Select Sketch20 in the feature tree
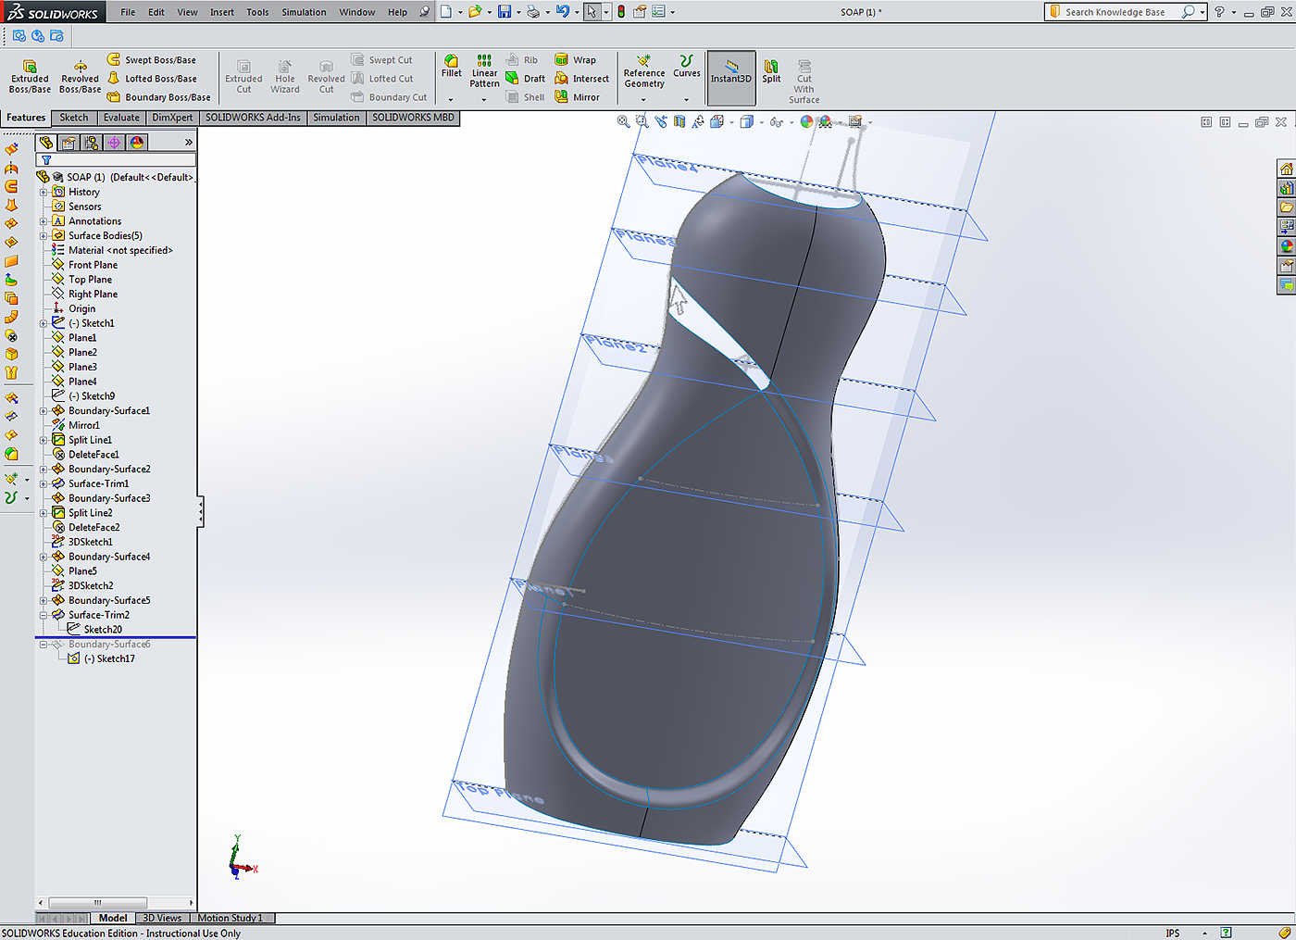Screen dimensions: 1296x940 (102, 630)
